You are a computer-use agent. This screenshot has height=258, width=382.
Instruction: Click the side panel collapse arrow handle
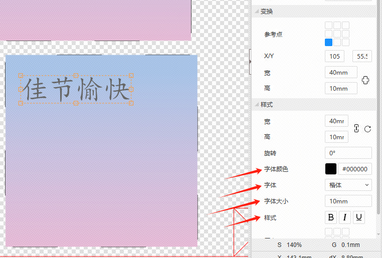click(251, 61)
